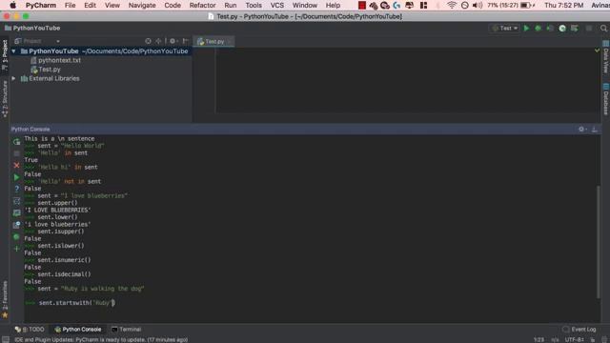Image resolution: width=610 pixels, height=343 pixels.
Task: Select Test.py in the project tree
Action: click(x=50, y=70)
